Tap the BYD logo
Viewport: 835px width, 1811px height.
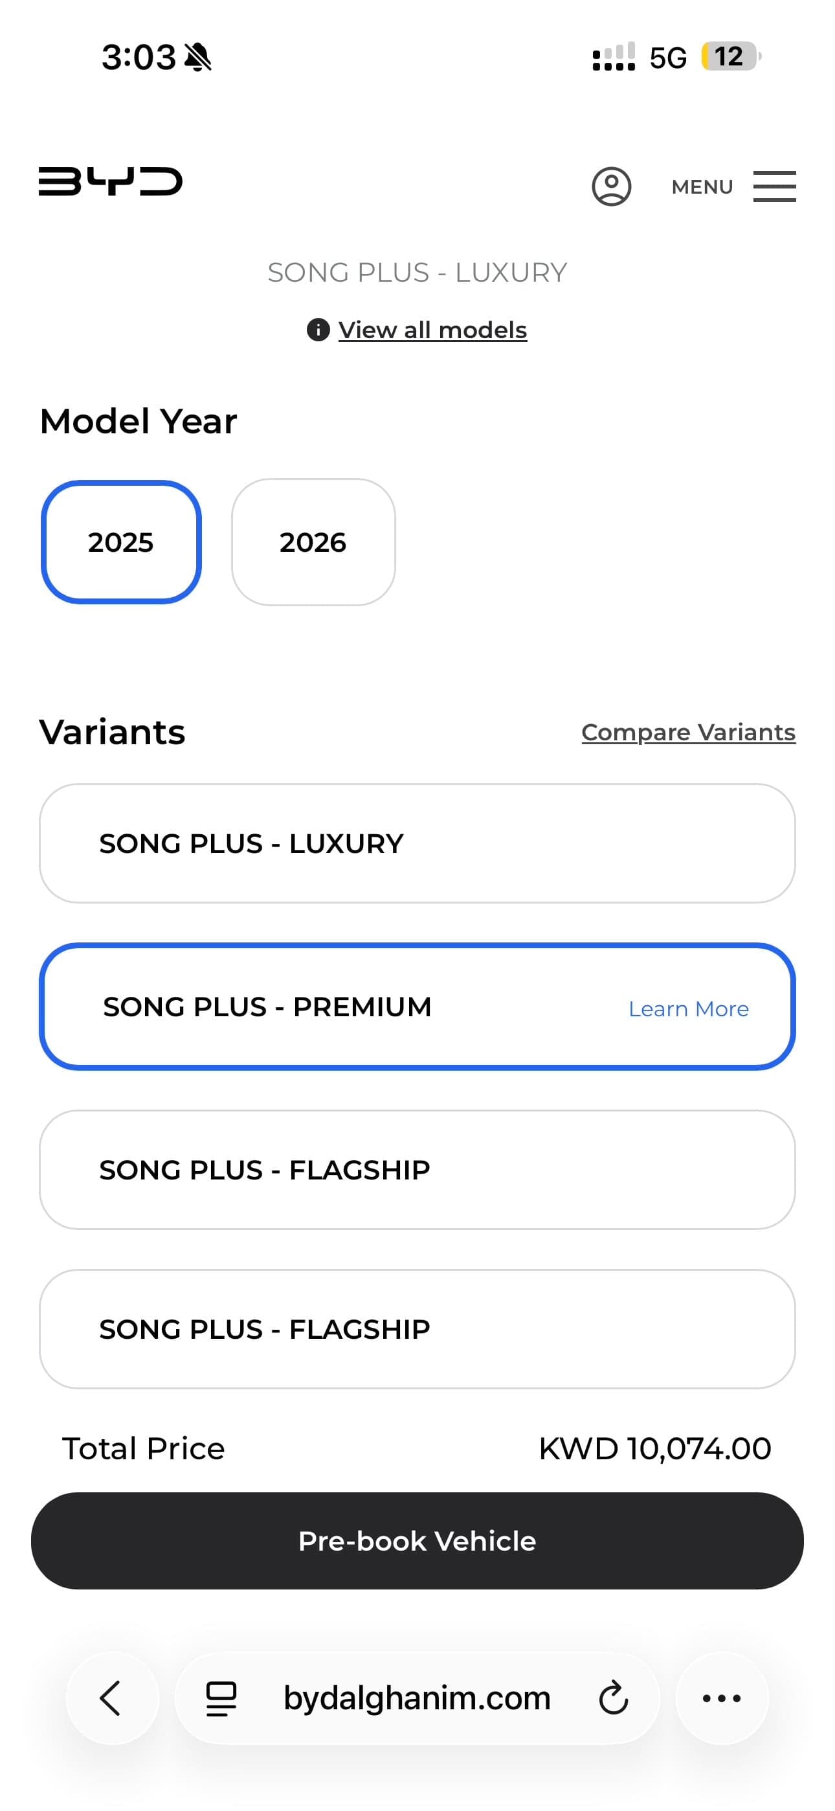pos(110,181)
